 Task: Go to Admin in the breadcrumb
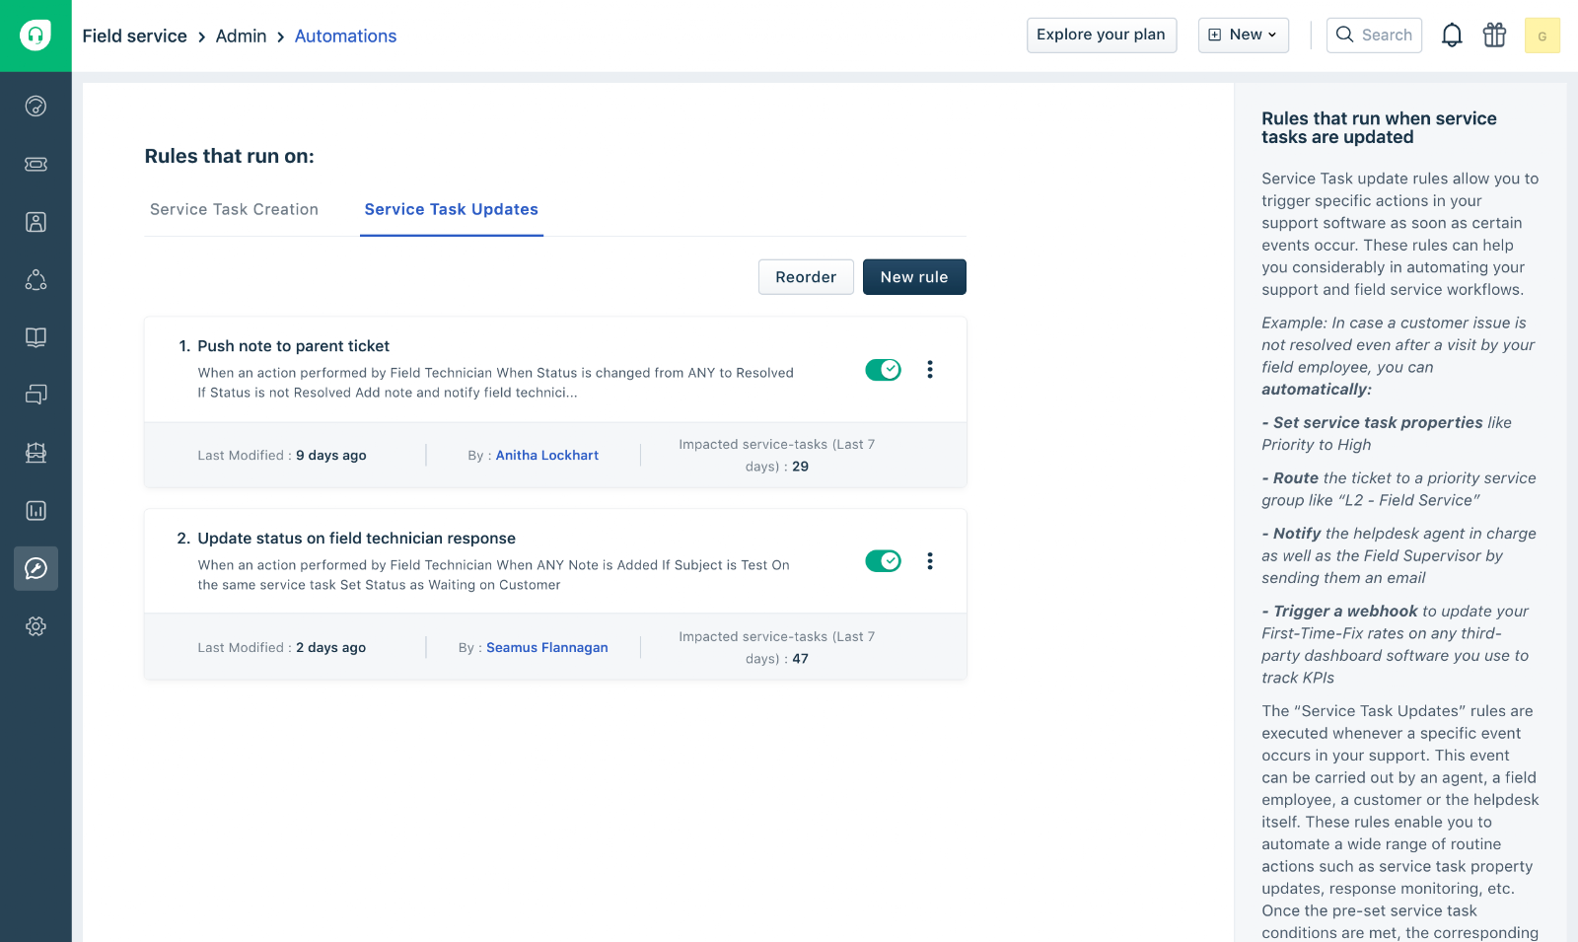tap(241, 36)
